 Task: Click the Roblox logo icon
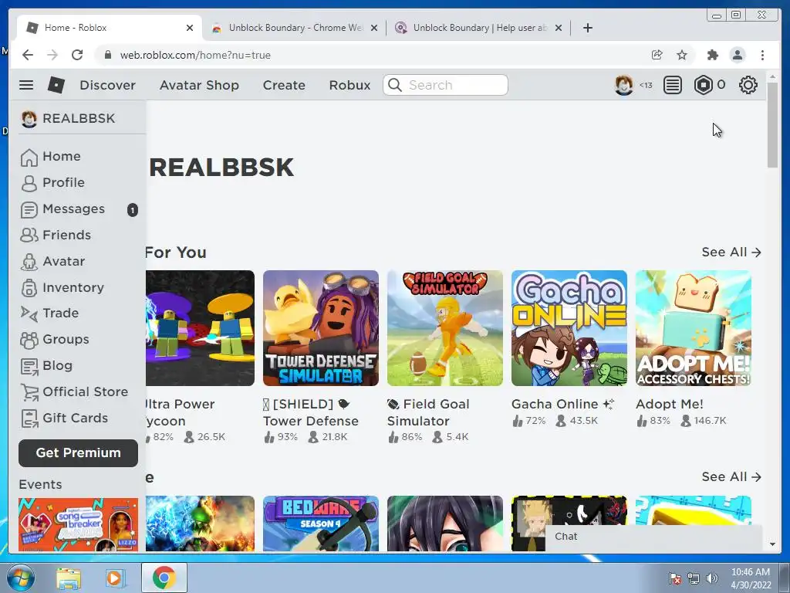pos(56,85)
